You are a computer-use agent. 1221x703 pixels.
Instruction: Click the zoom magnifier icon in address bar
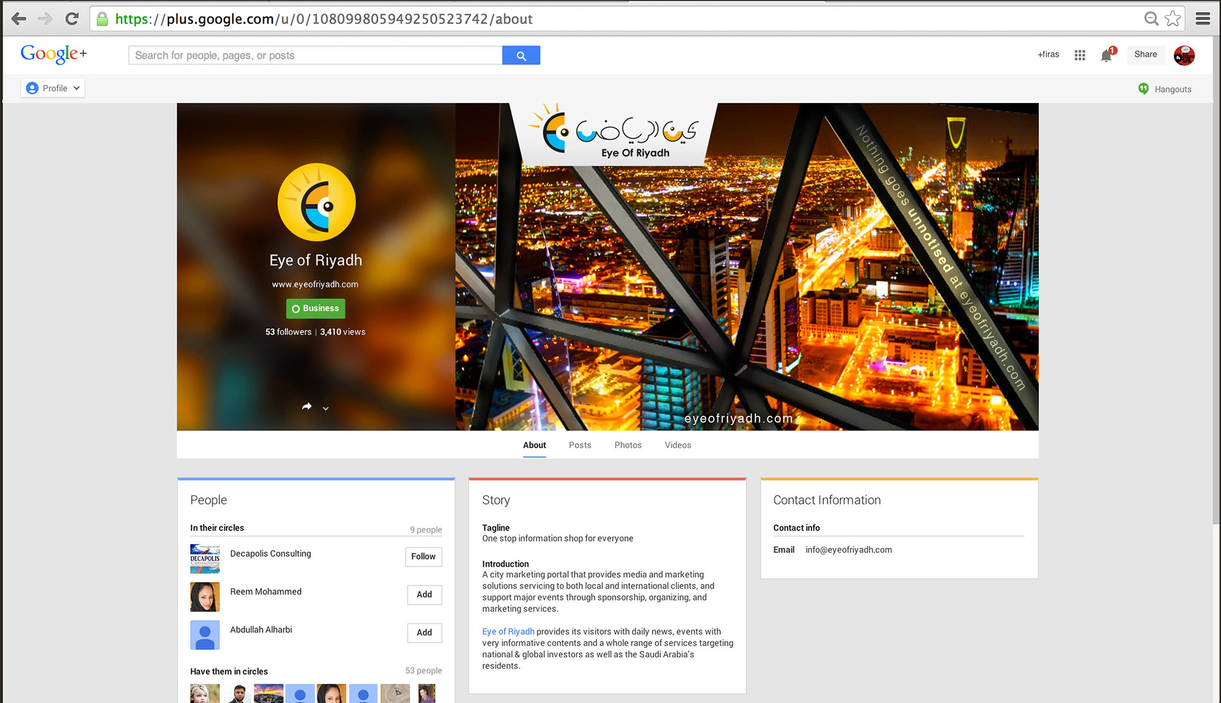(x=1151, y=19)
